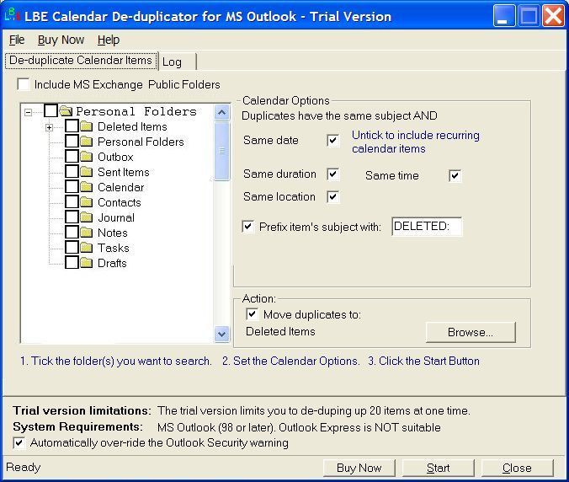This screenshot has height=482, width=569.
Task: Click the Browse... button
Action: pyautogui.click(x=471, y=332)
